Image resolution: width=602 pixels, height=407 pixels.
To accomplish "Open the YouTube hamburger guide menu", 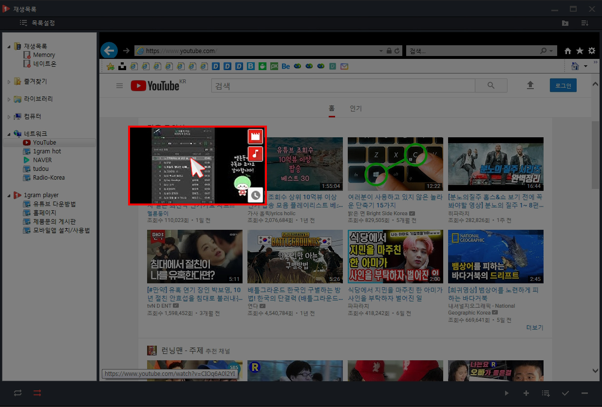I will pyautogui.click(x=120, y=86).
